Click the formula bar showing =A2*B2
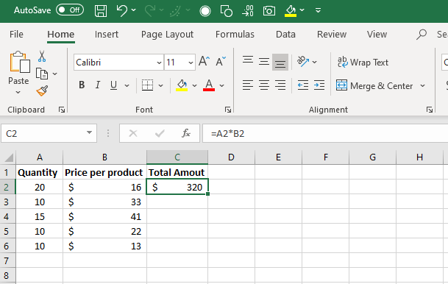This screenshot has height=284, width=448. coord(325,133)
